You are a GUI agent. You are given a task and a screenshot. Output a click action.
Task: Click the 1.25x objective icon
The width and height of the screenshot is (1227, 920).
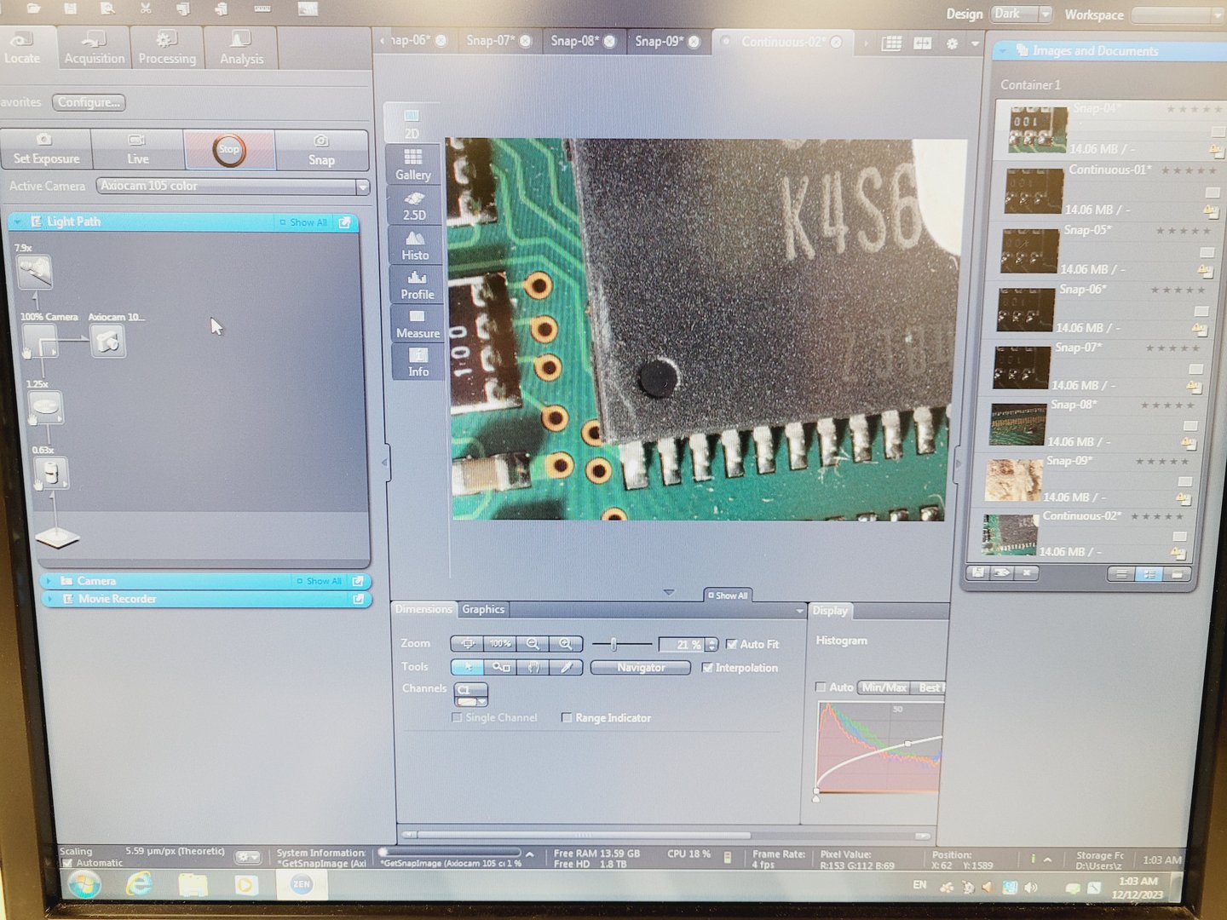point(45,407)
